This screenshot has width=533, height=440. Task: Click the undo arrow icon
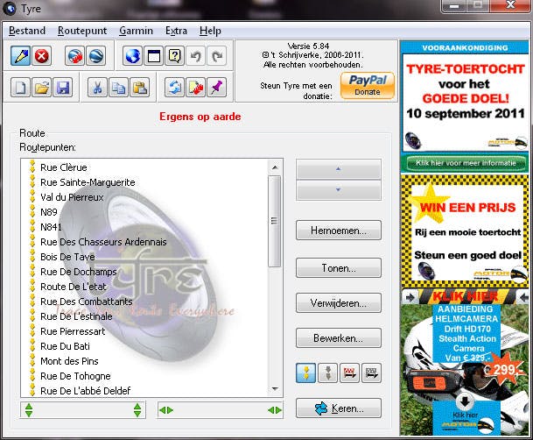point(196,56)
